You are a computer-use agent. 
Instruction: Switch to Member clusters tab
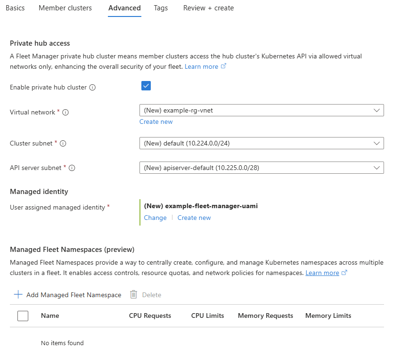(65, 8)
